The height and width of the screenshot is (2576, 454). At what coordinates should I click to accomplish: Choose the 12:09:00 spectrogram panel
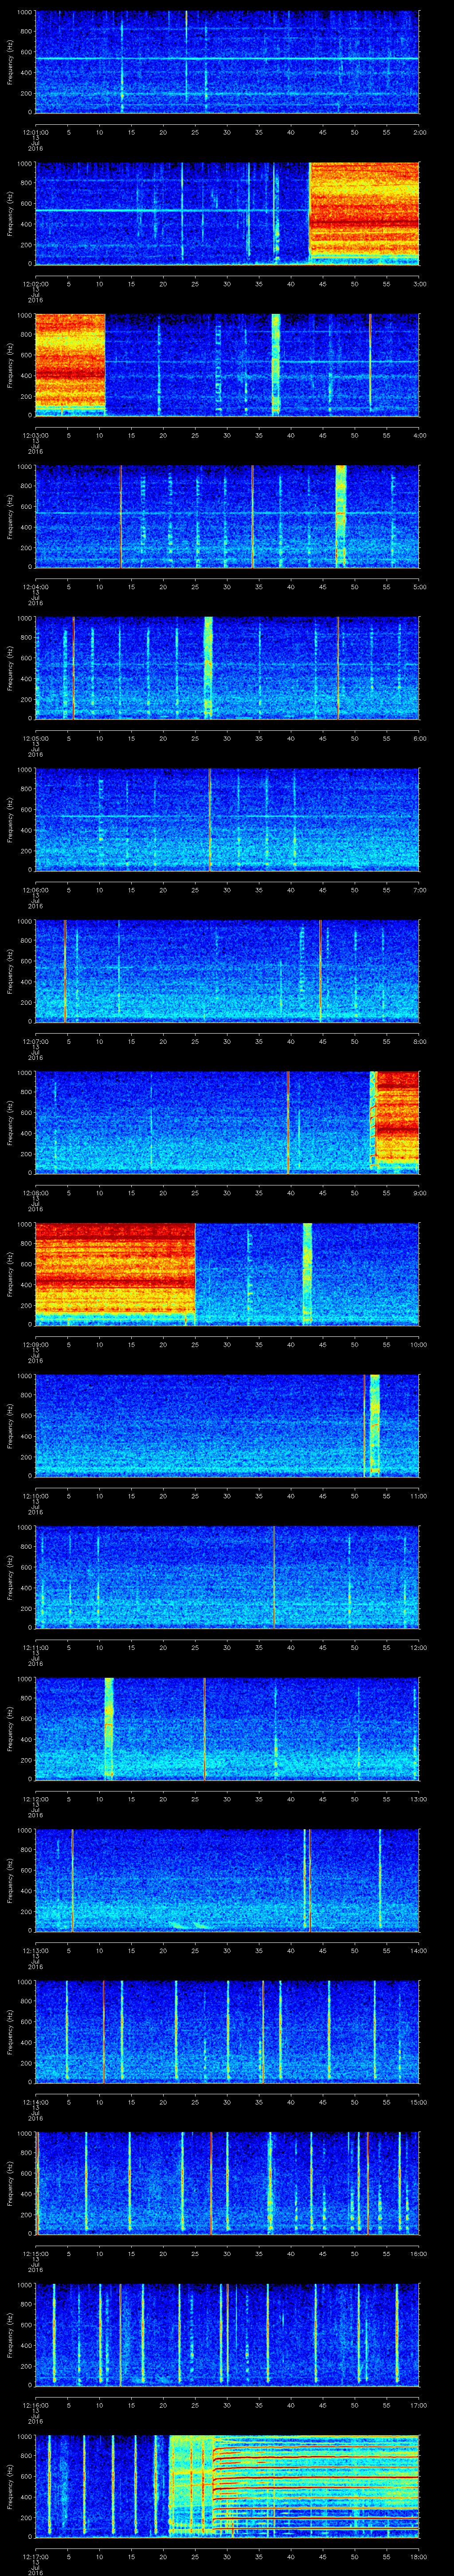[x=227, y=1274]
